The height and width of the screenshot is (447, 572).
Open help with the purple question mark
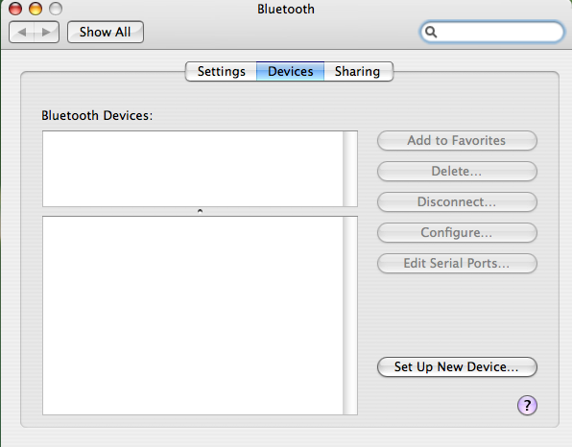(527, 405)
